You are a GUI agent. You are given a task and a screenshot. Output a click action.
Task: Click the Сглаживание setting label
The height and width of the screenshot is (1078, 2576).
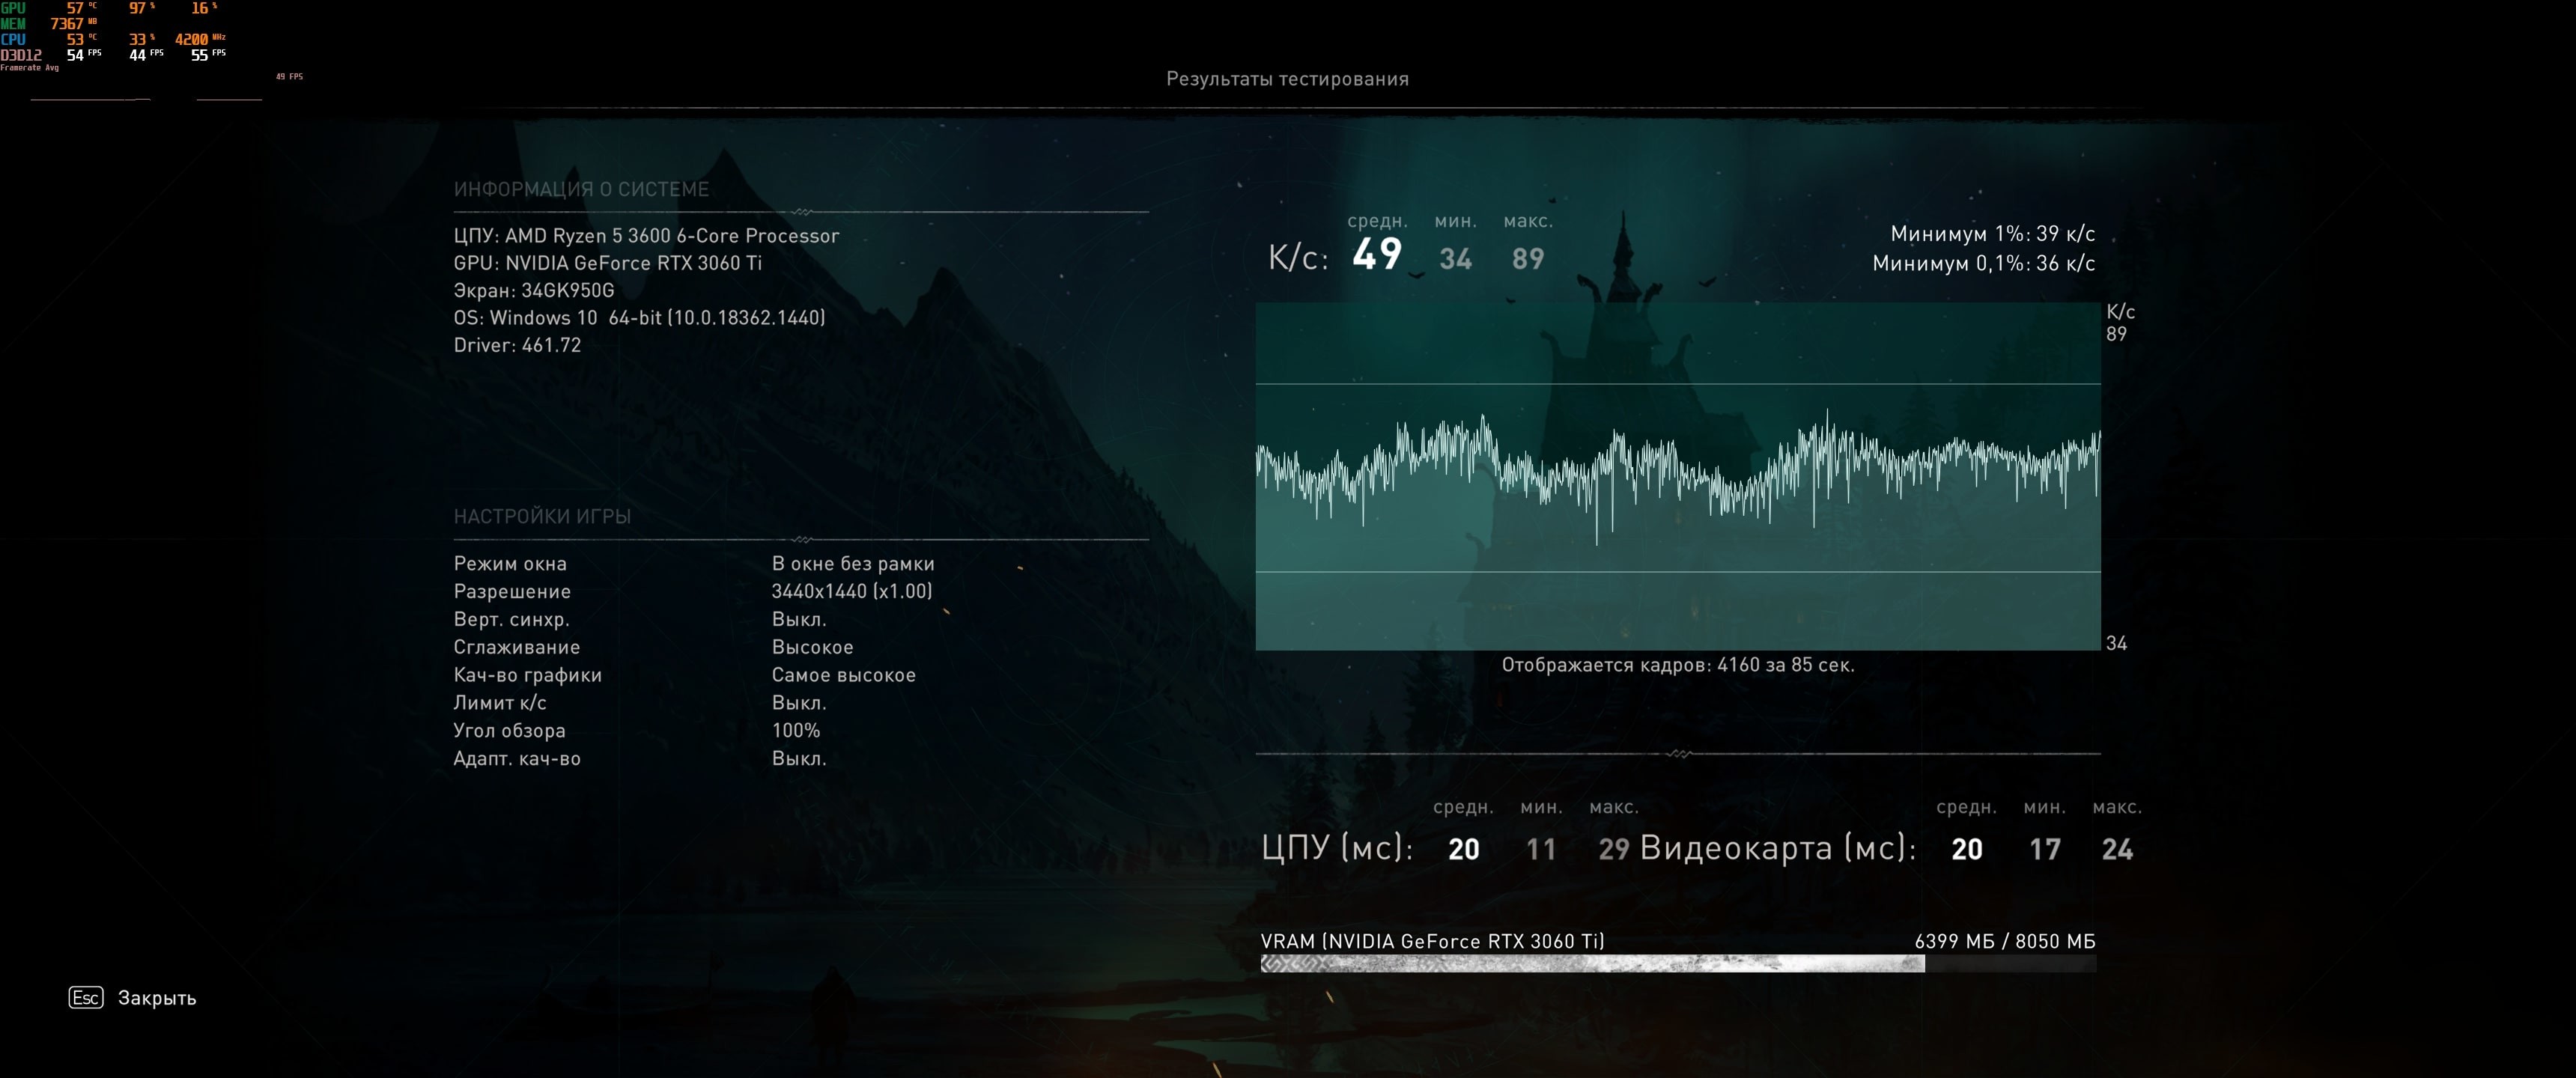516,647
